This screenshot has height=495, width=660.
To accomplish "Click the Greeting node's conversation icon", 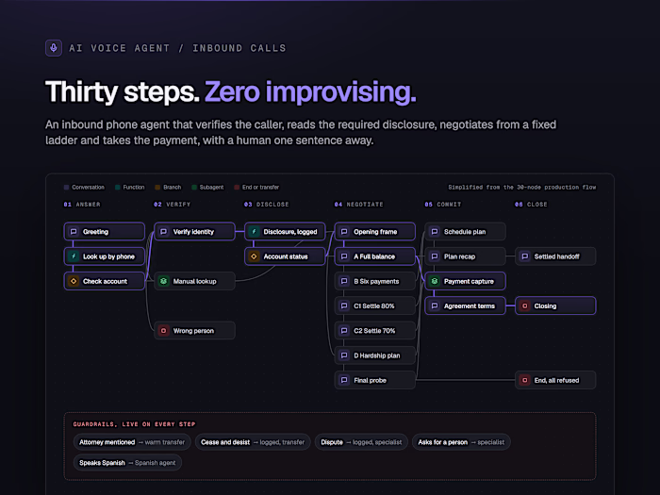I will click(74, 232).
